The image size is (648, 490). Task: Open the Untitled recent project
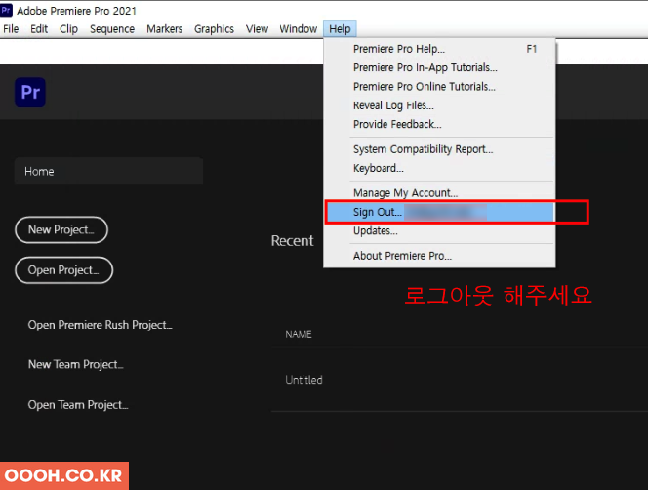point(304,380)
